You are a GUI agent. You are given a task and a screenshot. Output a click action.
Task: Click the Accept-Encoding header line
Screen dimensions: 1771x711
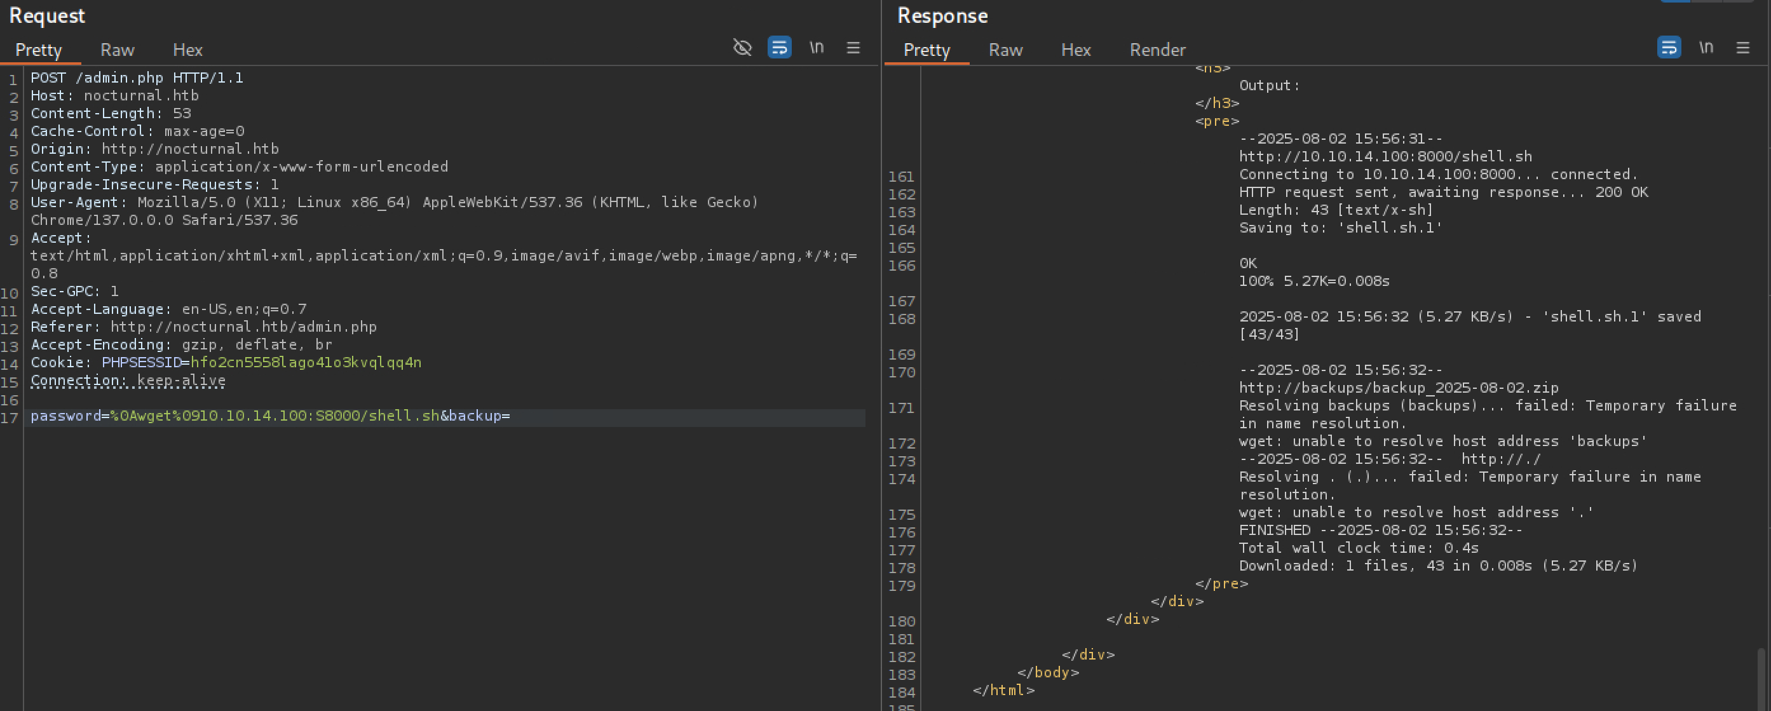182,345
